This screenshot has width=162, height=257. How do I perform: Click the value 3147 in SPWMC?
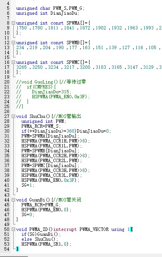133,67
